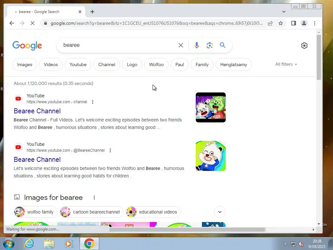Open Google quick settings gear
The width and height of the screenshot is (333, 250).
304,46
